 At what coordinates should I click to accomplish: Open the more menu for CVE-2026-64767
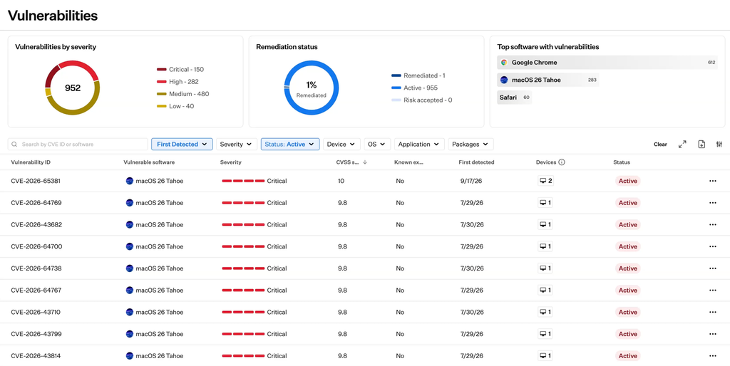pyautogui.click(x=712, y=291)
